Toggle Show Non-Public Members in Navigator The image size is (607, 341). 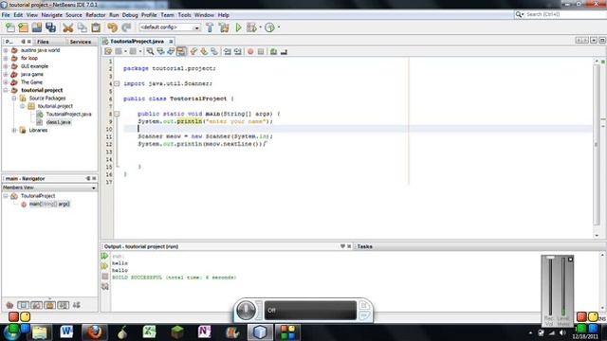[50, 305]
